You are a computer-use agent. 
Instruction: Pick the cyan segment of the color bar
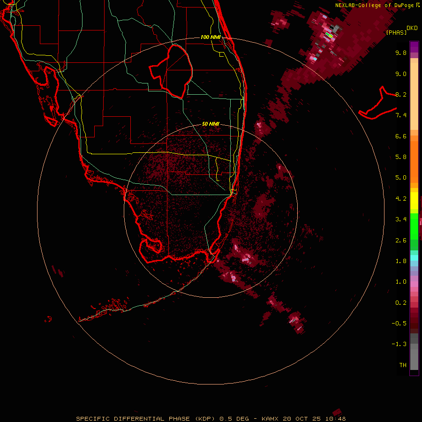(x=414, y=257)
